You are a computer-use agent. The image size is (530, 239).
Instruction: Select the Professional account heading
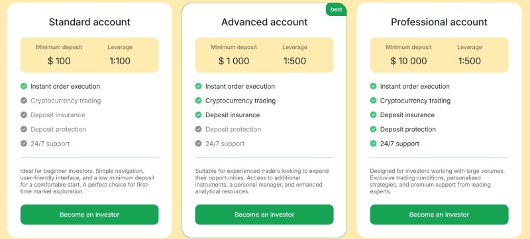pyautogui.click(x=439, y=22)
